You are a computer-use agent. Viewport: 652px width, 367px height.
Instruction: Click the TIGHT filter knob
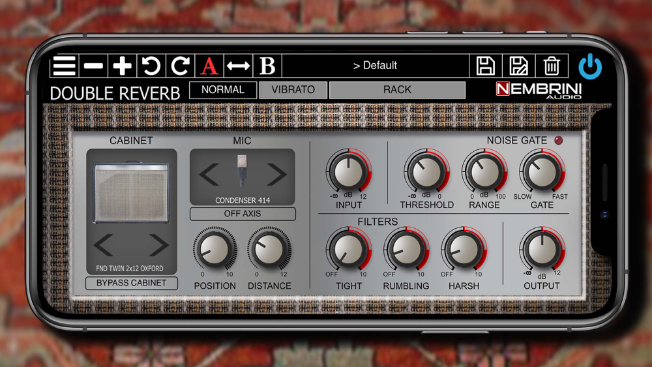(x=348, y=250)
